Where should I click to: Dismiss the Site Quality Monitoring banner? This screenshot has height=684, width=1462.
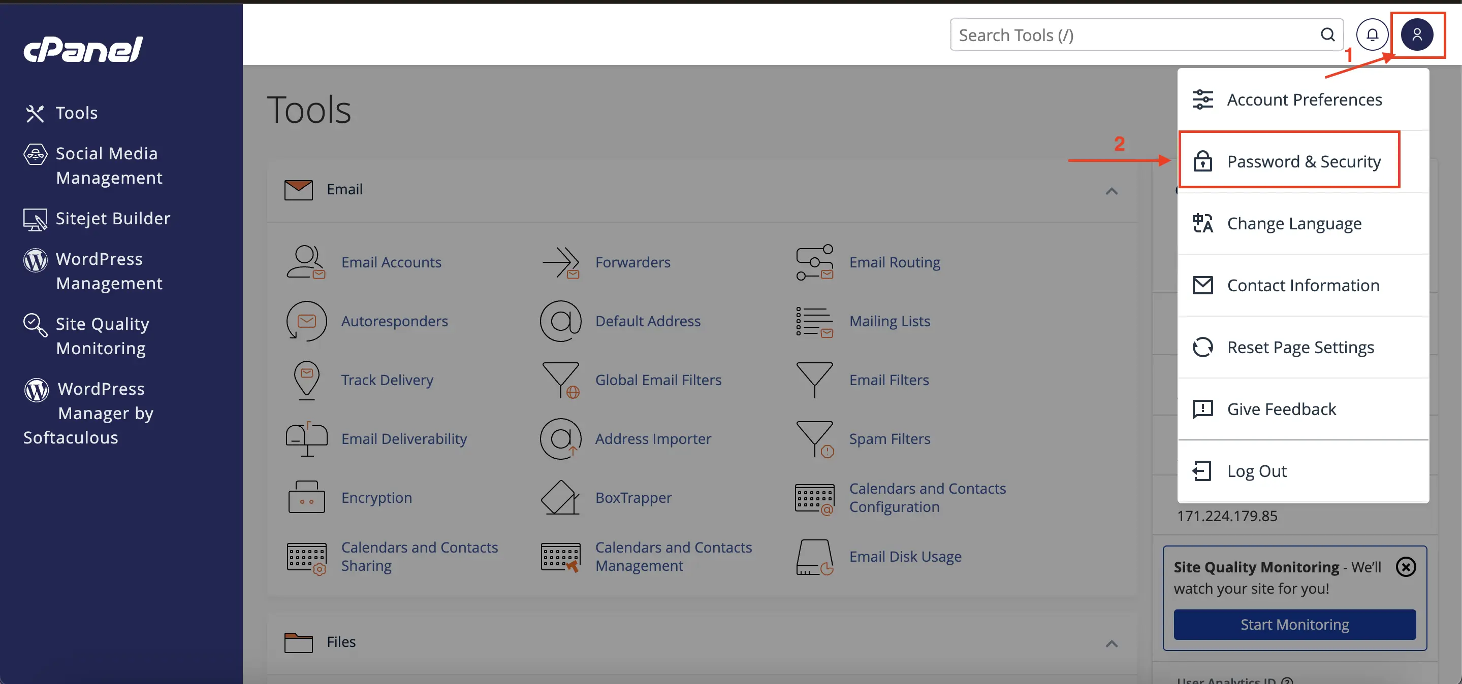[1406, 567]
